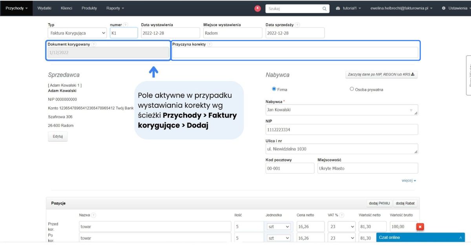Open Jednostka dropdown in Przed kor. row

[279, 227]
